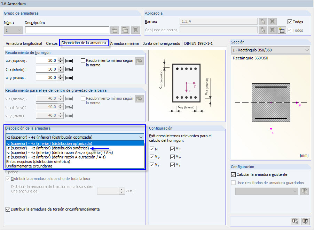Select definir razón A-s,tracción / A-s option

75,157
